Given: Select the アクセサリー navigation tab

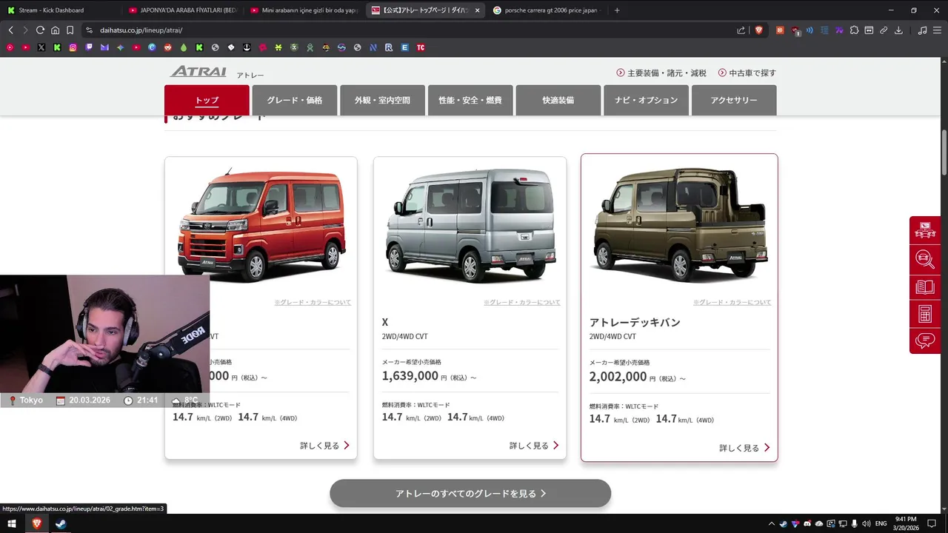Looking at the screenshot, I should coord(734,100).
